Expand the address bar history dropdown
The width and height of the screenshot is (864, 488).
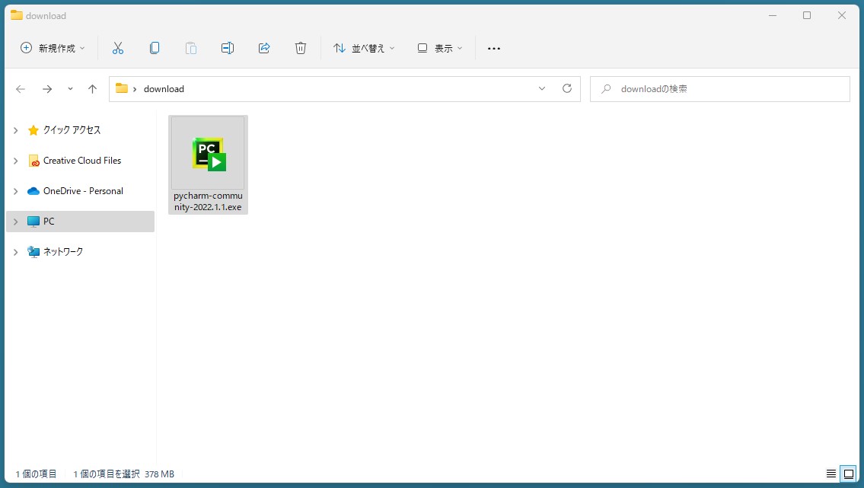click(x=542, y=88)
